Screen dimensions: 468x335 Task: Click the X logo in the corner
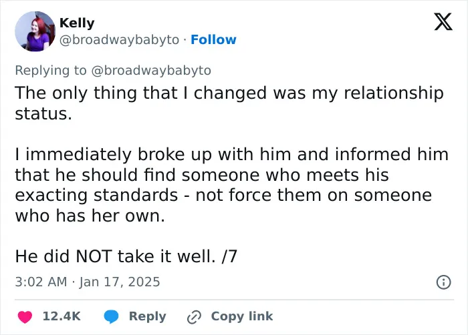click(x=443, y=21)
